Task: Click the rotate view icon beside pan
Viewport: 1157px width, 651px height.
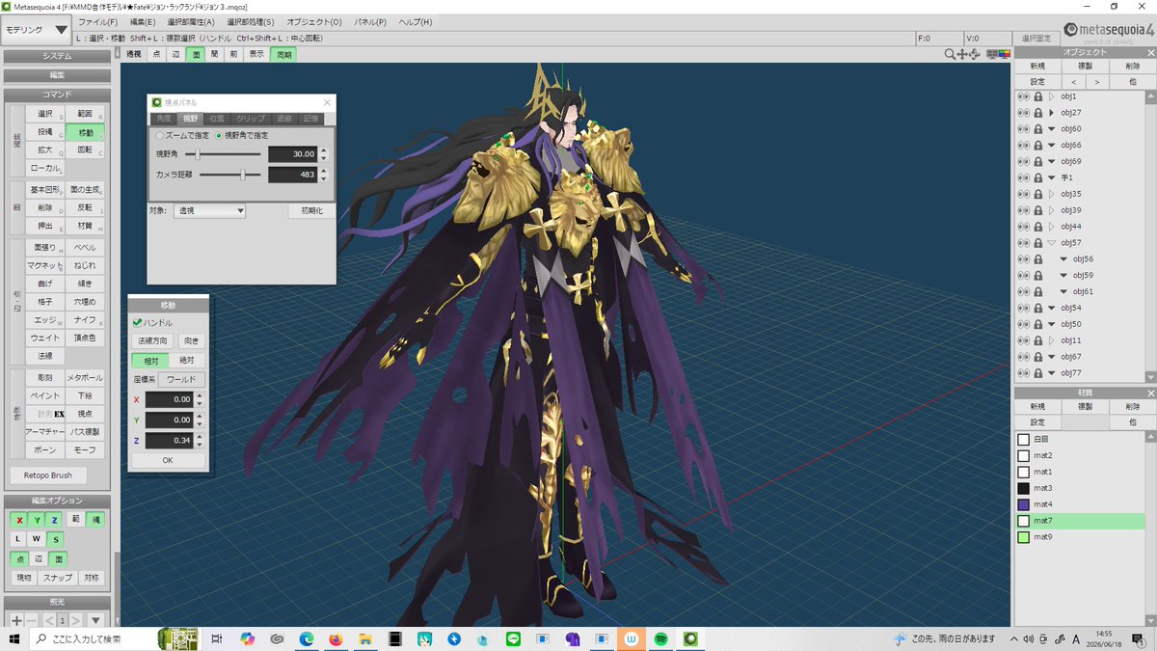Action: pos(975,55)
